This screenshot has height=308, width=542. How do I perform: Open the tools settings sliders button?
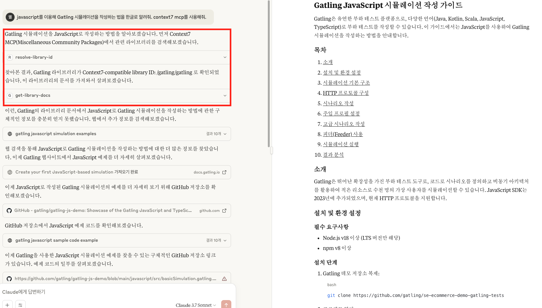pos(20,305)
